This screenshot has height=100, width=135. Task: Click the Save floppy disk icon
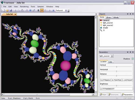click(11, 10)
